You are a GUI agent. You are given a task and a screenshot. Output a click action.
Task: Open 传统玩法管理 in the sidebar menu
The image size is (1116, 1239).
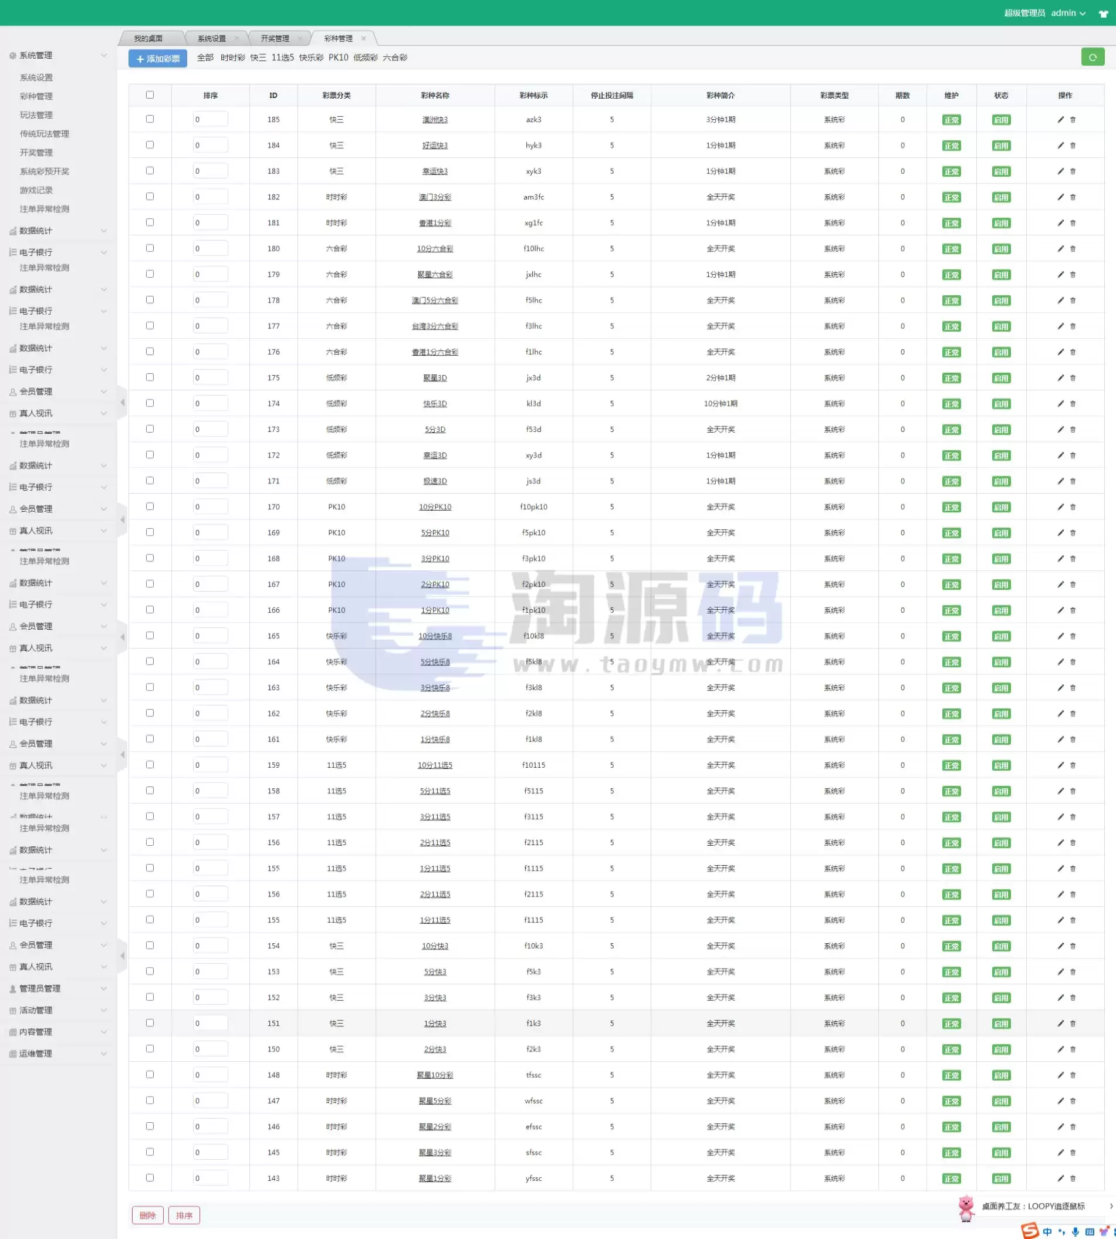pos(44,134)
